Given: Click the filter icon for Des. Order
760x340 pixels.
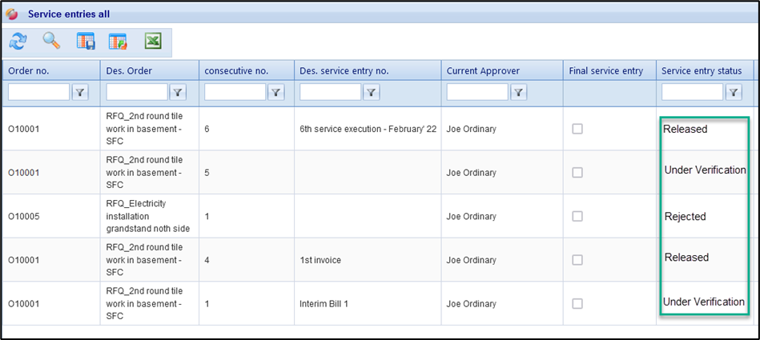Looking at the screenshot, I should click(178, 93).
